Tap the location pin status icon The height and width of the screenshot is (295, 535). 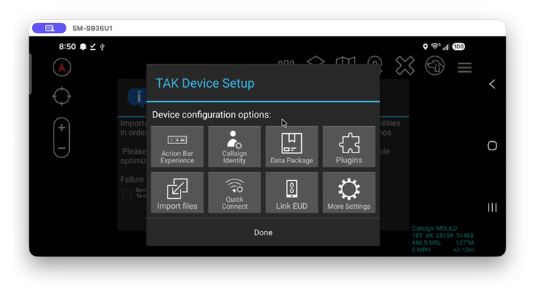425,46
